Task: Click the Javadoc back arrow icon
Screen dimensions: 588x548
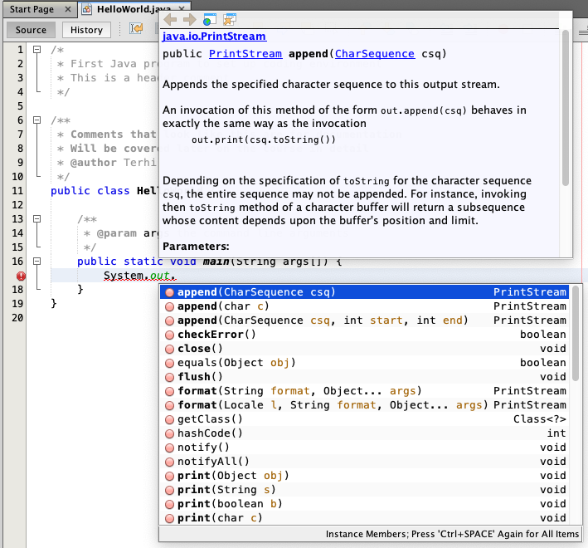Action: (170, 19)
